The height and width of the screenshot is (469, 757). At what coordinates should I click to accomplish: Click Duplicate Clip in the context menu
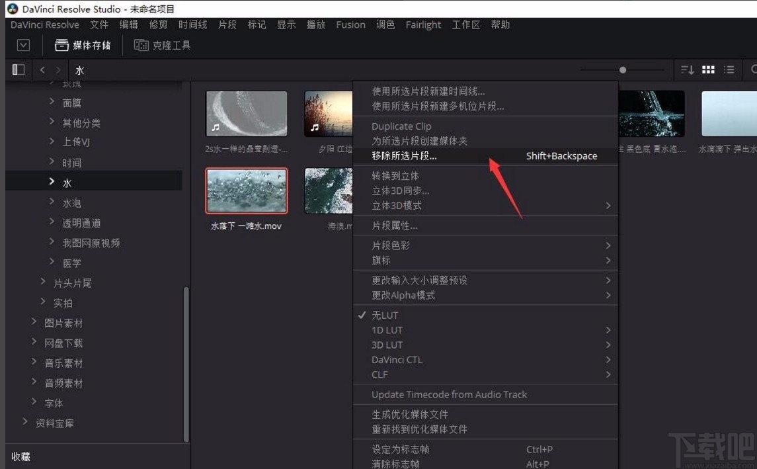coord(401,126)
